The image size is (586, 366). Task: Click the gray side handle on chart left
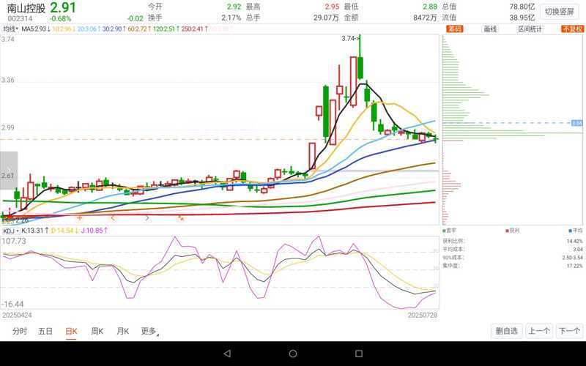coord(9,171)
